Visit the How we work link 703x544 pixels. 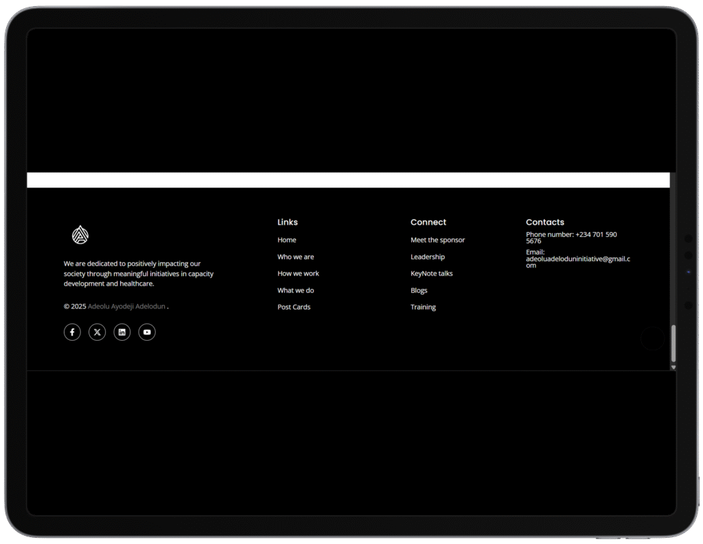point(298,273)
